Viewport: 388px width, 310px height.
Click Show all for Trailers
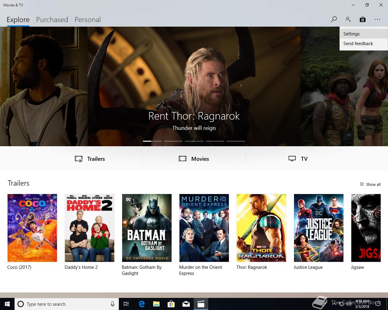coord(370,184)
